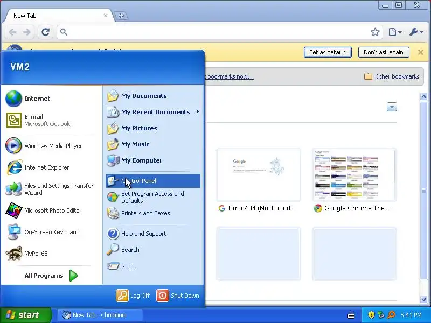
Task: Click Set as default button
Action: (328, 52)
